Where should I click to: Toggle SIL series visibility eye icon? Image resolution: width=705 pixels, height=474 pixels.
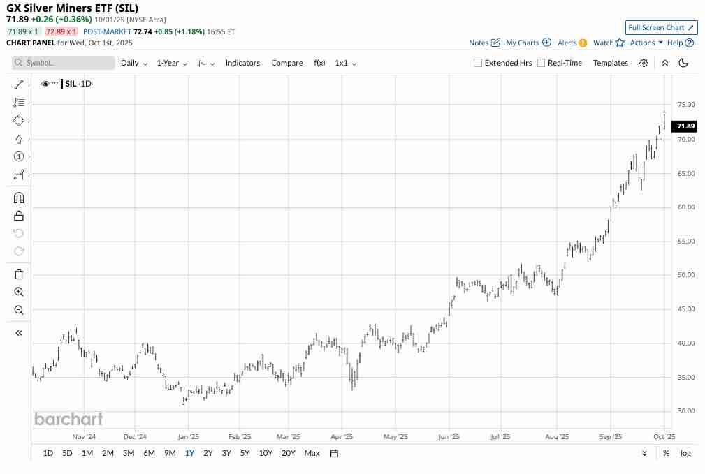(x=45, y=84)
